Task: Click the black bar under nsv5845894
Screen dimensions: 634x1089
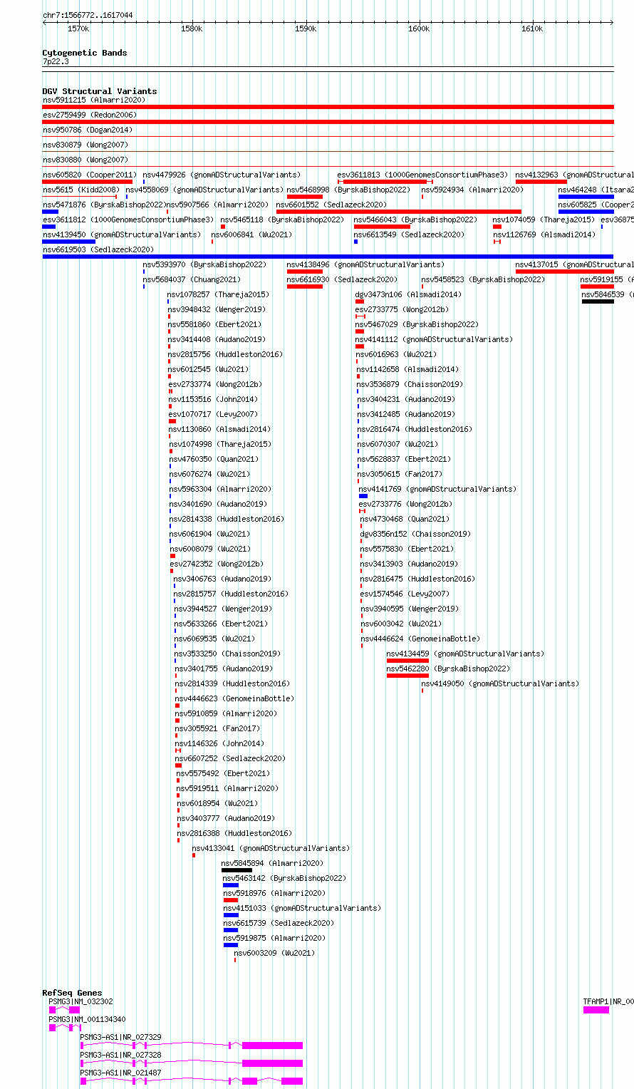Action: pos(237,869)
